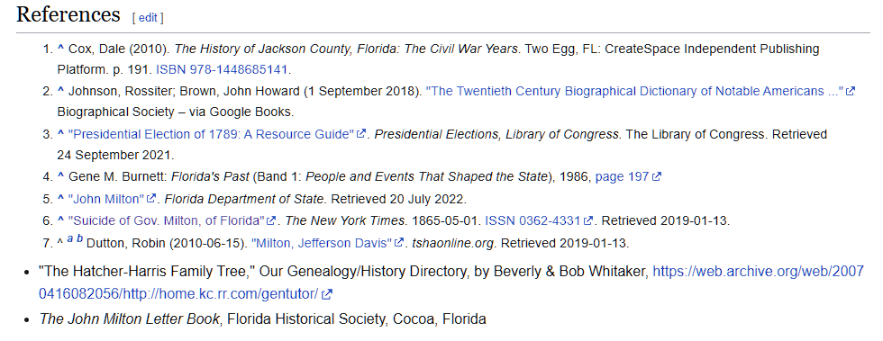Image resolution: width=883 pixels, height=341 pixels.
Task: Open Presidential Election of 1789 Resource Guide
Action: [x=211, y=134]
